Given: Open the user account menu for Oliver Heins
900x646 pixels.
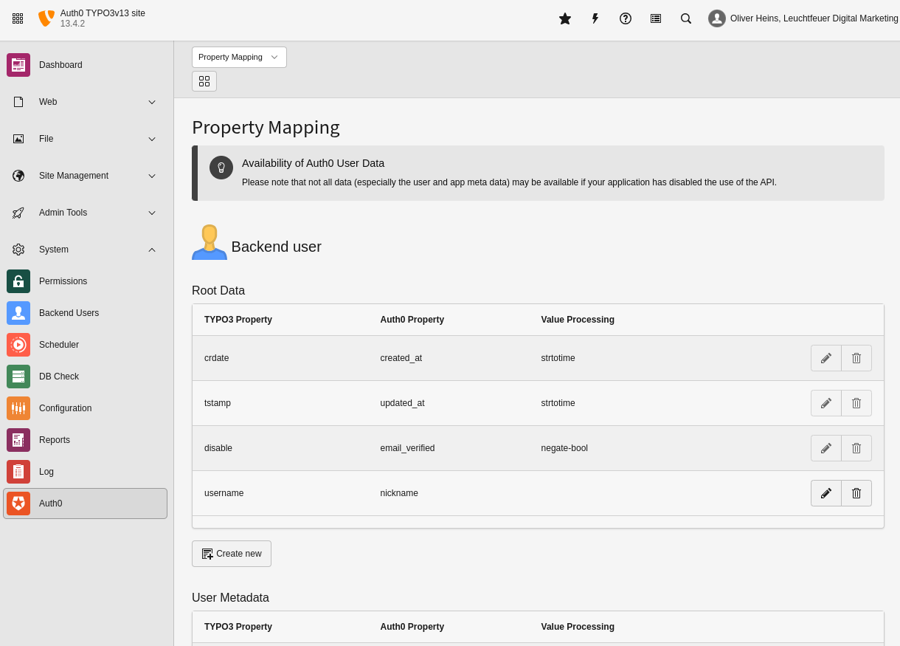Looking at the screenshot, I should [x=803, y=18].
